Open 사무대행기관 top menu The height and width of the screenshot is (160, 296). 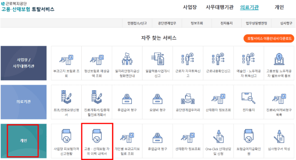tap(220, 7)
